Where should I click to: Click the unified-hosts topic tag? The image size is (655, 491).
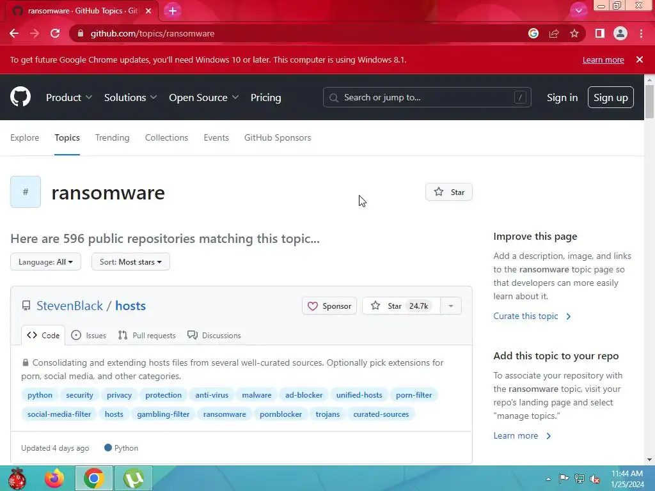pos(359,395)
